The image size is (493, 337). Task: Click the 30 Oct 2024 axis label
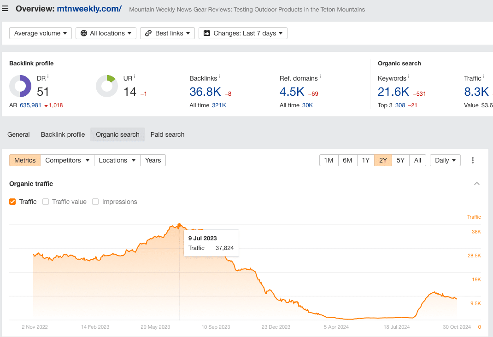click(x=457, y=327)
